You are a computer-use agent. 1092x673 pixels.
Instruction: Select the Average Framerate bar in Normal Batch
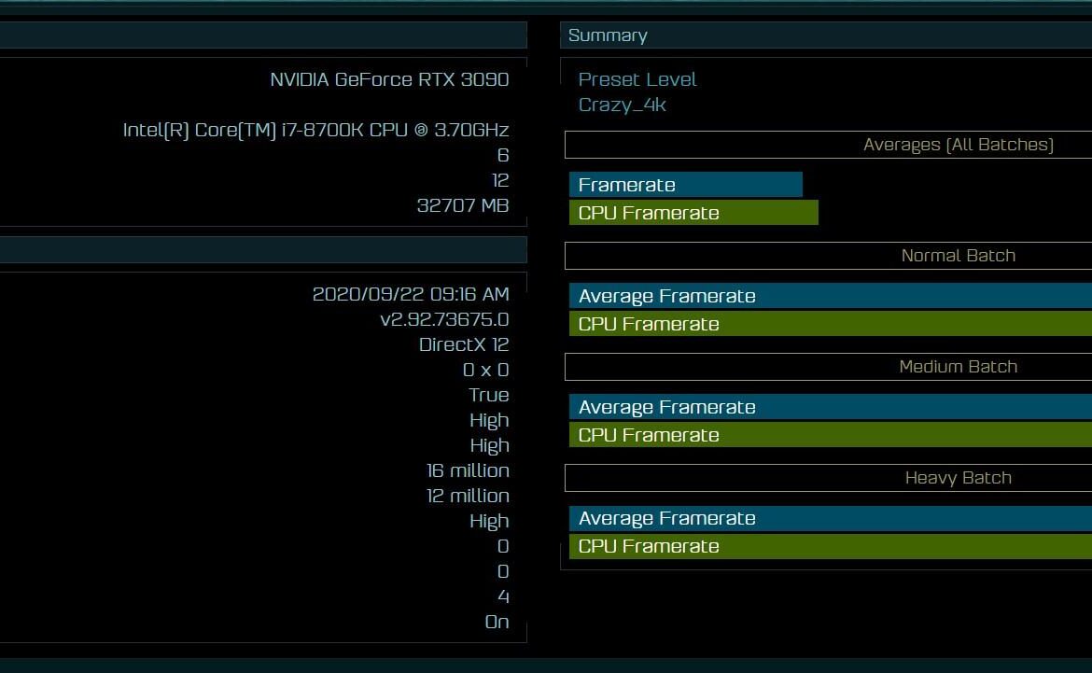click(x=667, y=296)
